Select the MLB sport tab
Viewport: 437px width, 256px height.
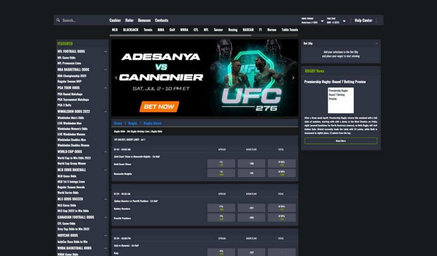point(115,30)
